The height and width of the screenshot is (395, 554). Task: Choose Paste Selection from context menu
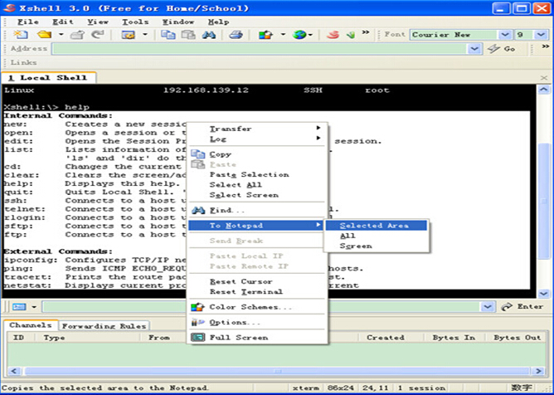click(258, 175)
